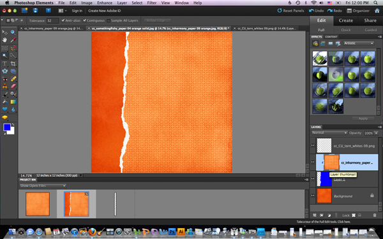
Task: Click Create New Adobe ID link
Action: (104, 11)
